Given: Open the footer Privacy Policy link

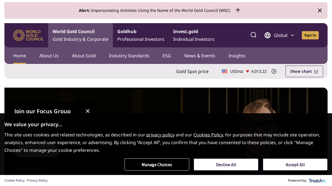Looking at the screenshot, I should point(37,180).
